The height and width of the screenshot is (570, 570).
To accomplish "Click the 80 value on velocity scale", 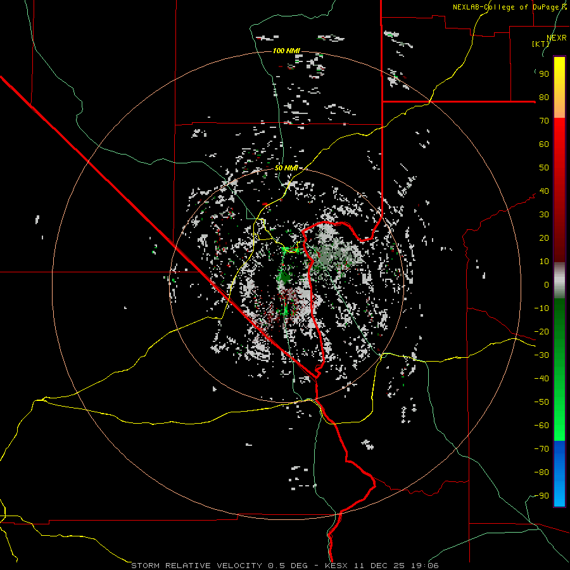I will pyautogui.click(x=544, y=98).
